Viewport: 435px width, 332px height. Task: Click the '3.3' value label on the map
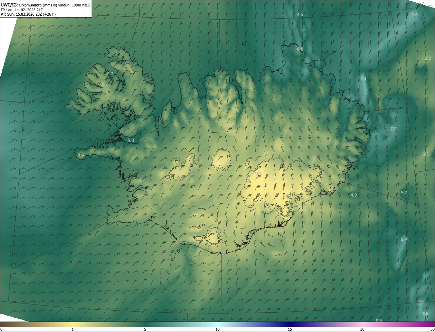[425, 154]
